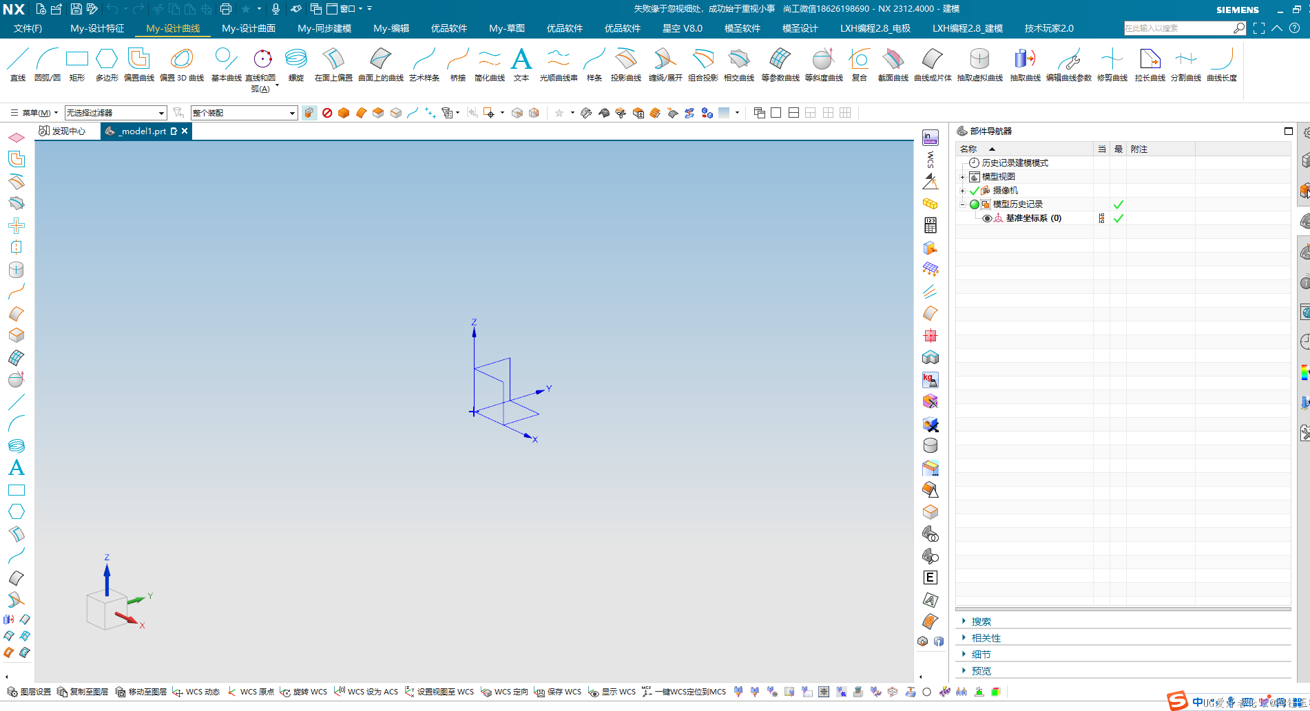
Task: Click the 图层设置 layer settings button
Action: (x=29, y=692)
